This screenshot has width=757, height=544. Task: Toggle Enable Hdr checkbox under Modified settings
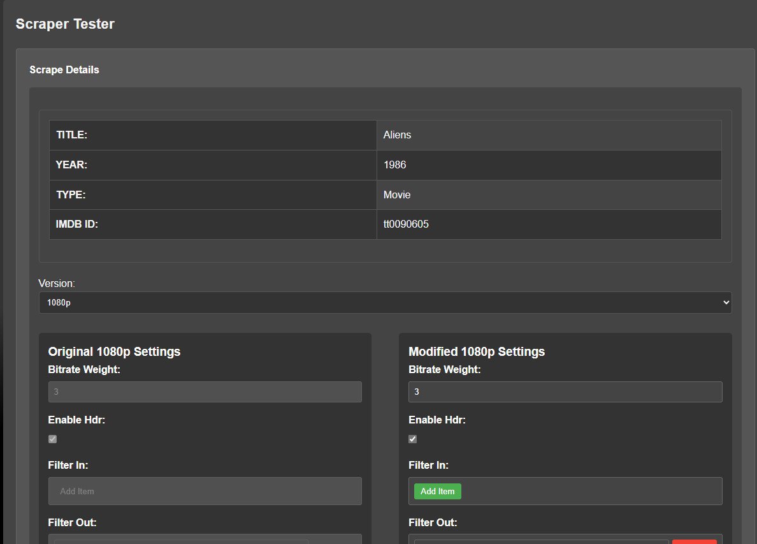pyautogui.click(x=413, y=439)
